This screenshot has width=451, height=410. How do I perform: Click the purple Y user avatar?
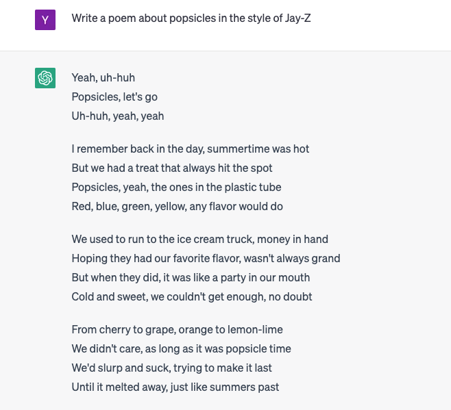[45, 20]
